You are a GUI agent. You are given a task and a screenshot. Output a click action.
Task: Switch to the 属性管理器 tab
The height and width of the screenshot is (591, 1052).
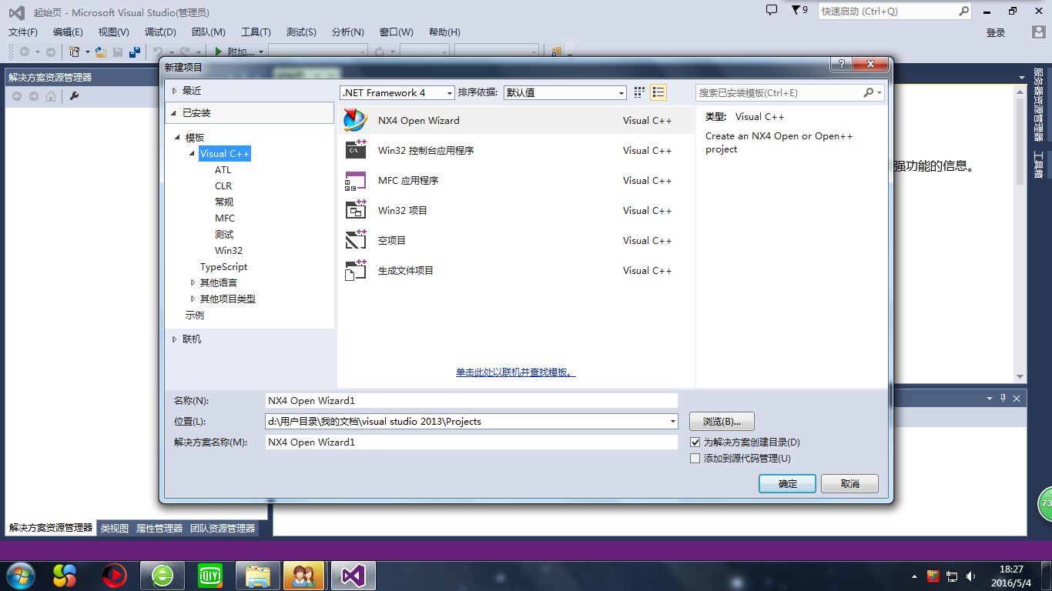(159, 529)
